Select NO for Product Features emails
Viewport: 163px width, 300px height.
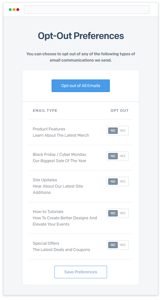tap(113, 131)
